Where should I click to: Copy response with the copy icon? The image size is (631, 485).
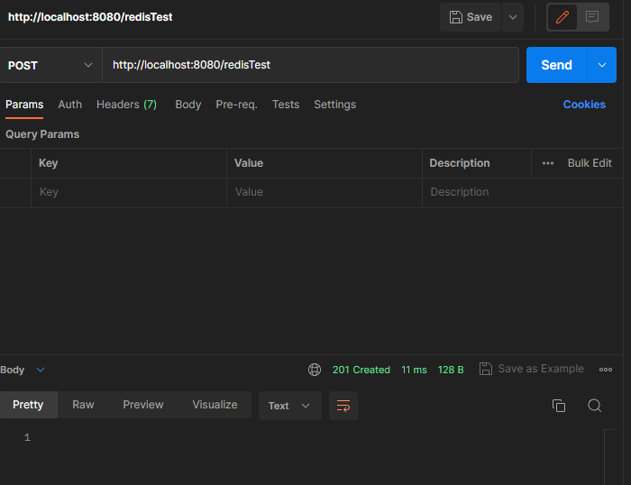559,406
